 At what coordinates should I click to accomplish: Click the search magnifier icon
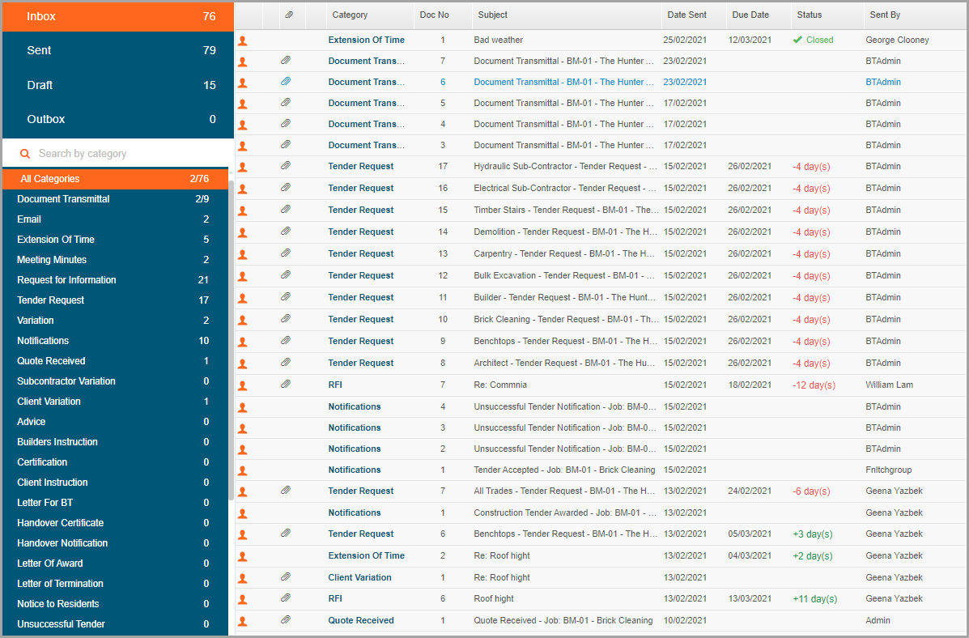point(25,153)
